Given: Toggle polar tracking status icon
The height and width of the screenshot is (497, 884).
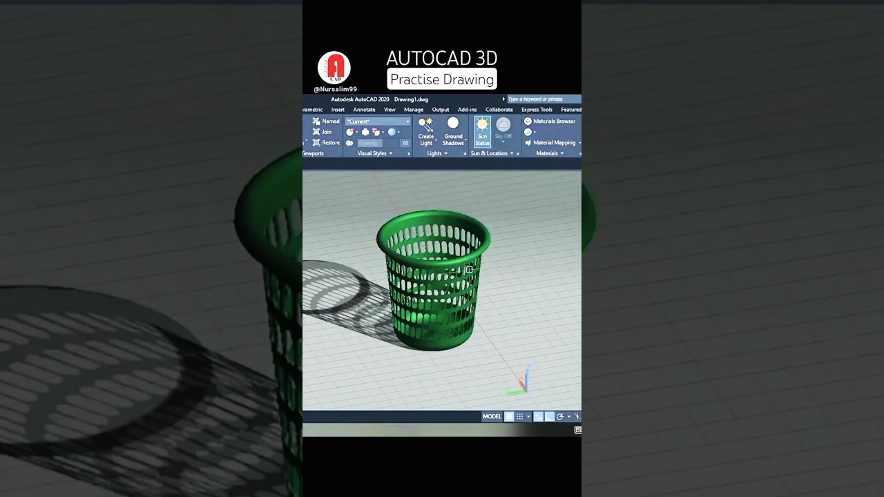Looking at the screenshot, I should pos(560,416).
